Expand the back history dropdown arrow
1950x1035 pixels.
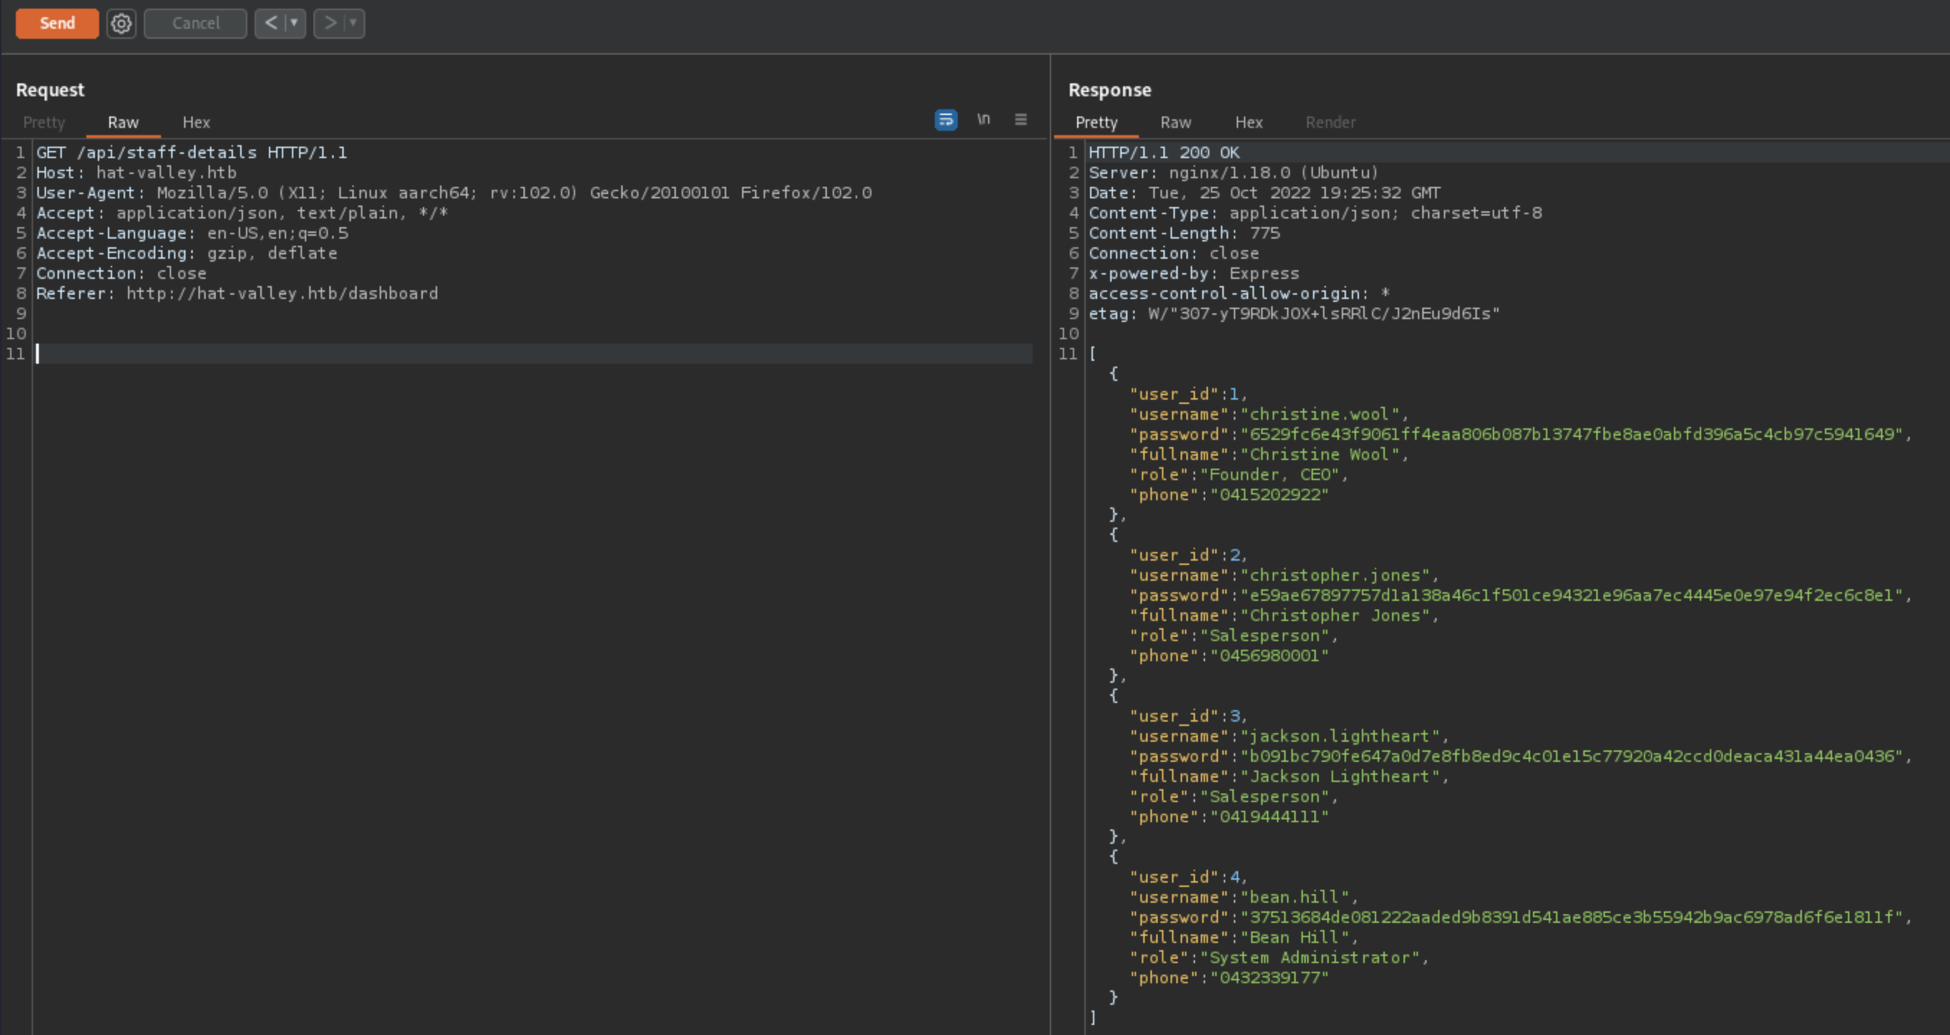[x=295, y=24]
